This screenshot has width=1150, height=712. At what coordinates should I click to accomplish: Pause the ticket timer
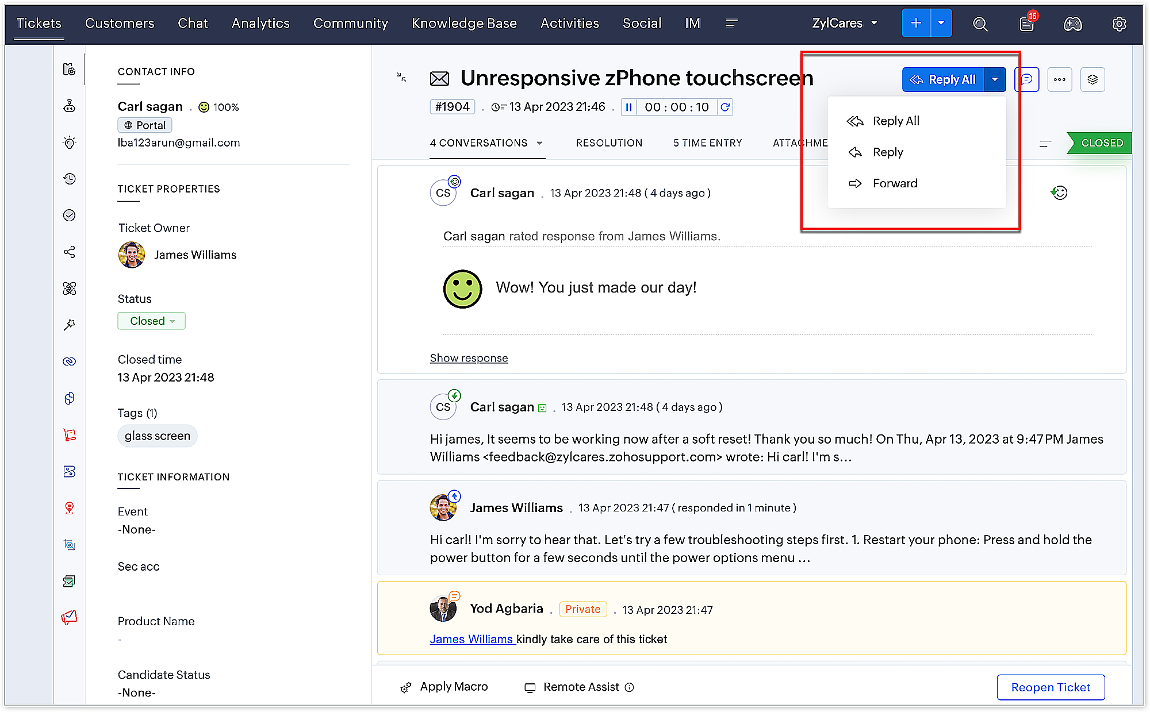[x=628, y=107]
